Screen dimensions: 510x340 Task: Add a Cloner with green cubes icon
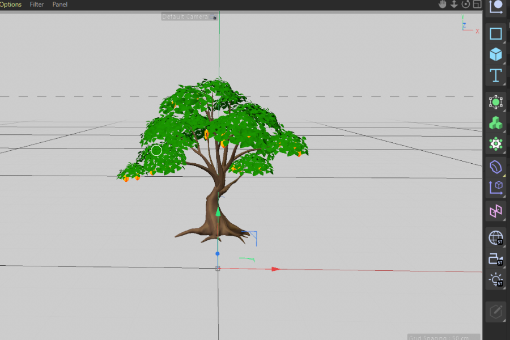[x=496, y=123]
